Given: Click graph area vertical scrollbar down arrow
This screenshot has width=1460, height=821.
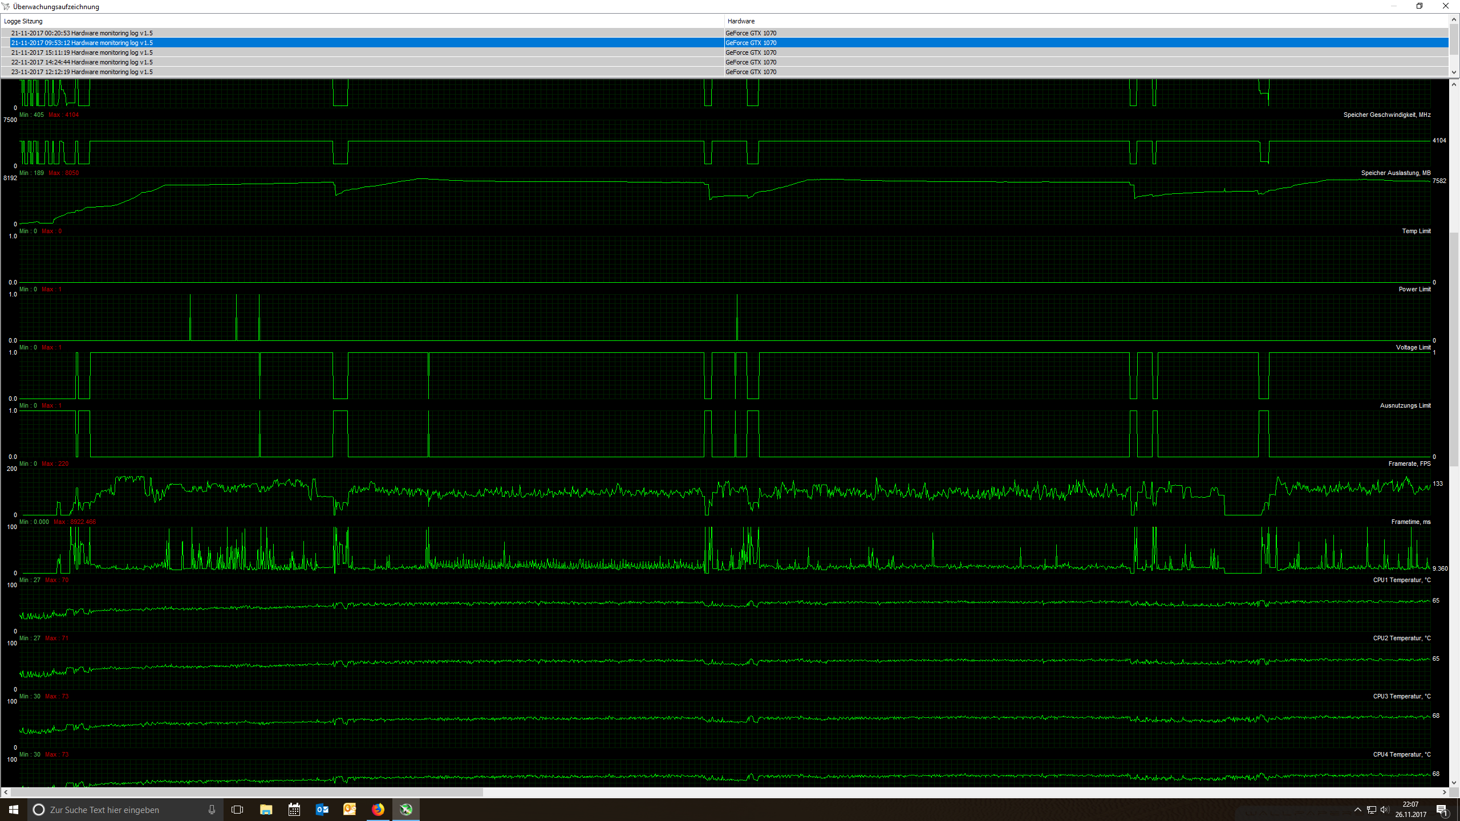Looking at the screenshot, I should click(x=1454, y=782).
